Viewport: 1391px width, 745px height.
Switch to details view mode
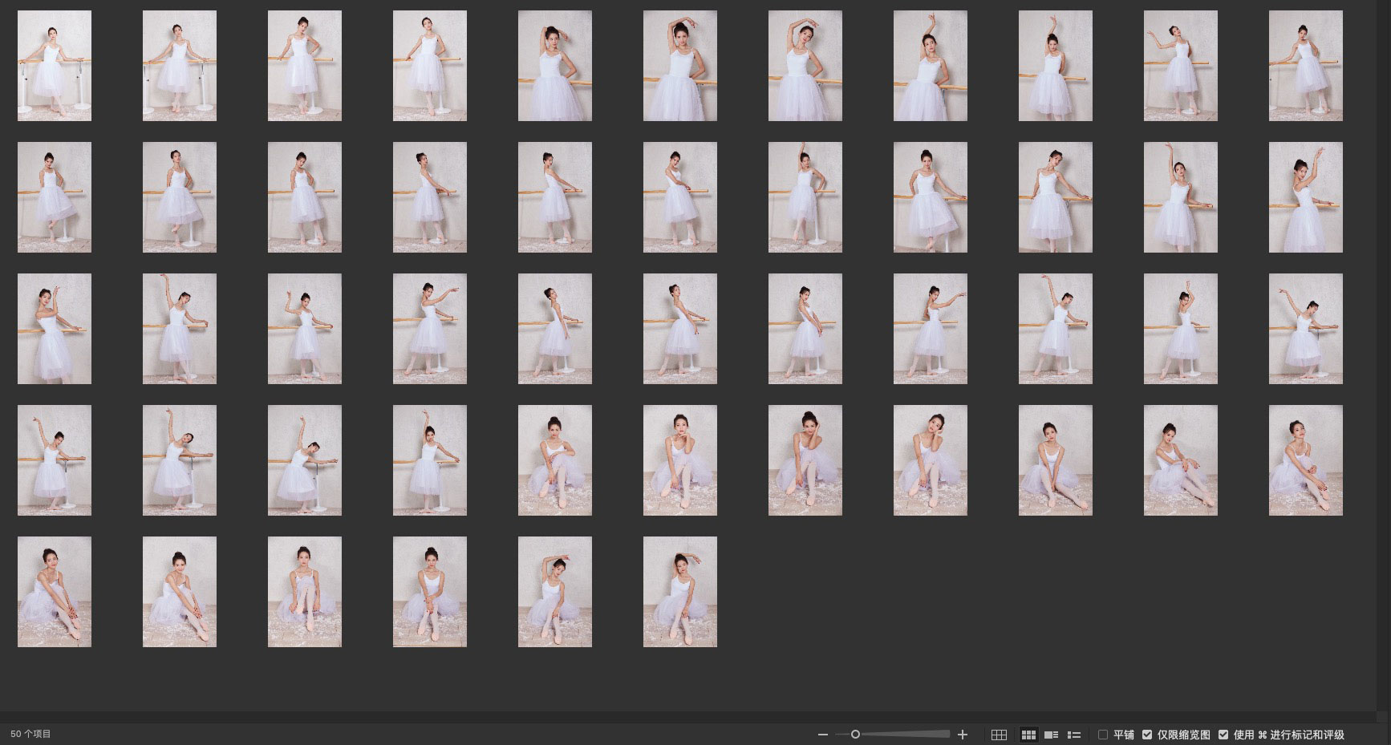tap(1051, 735)
